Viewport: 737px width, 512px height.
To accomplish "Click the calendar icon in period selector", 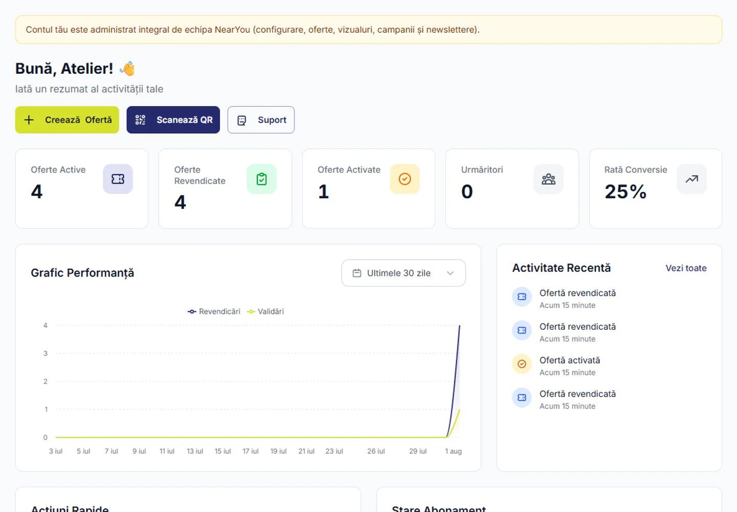I will coord(357,273).
